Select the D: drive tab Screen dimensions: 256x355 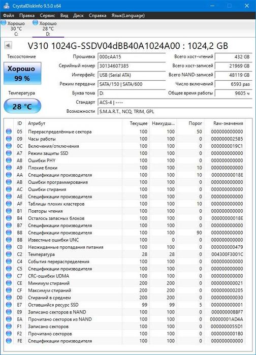[x=48, y=28]
